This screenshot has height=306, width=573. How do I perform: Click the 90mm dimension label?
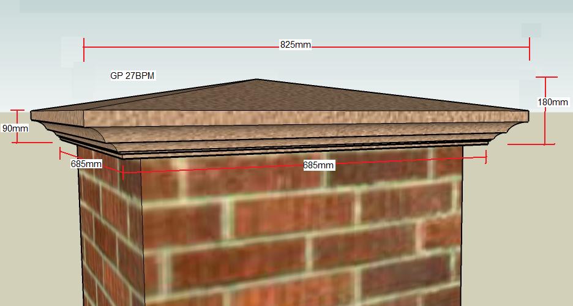coord(15,129)
